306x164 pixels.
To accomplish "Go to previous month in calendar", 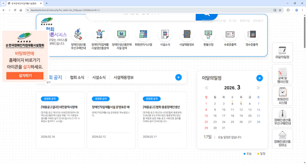I will (x=206, y=88).
